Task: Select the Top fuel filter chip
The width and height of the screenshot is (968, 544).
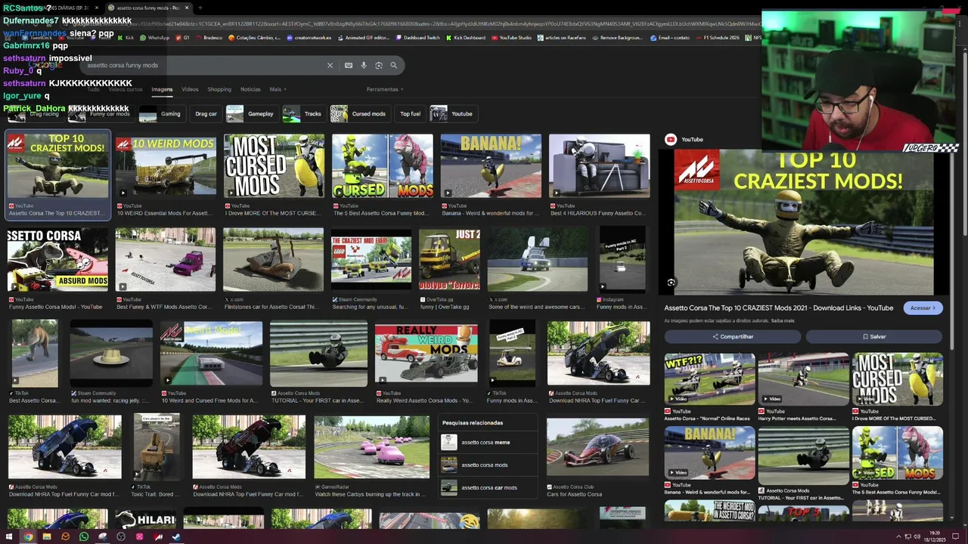Action: (410, 114)
